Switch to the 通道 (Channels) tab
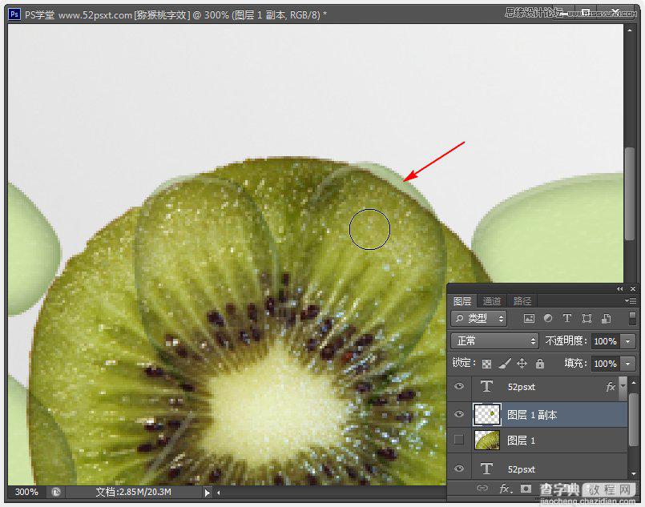Image resolution: width=645 pixels, height=507 pixels. point(492,301)
